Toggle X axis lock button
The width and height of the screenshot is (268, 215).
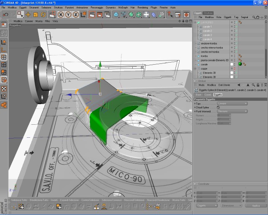pyautogui.click(x=61, y=15)
